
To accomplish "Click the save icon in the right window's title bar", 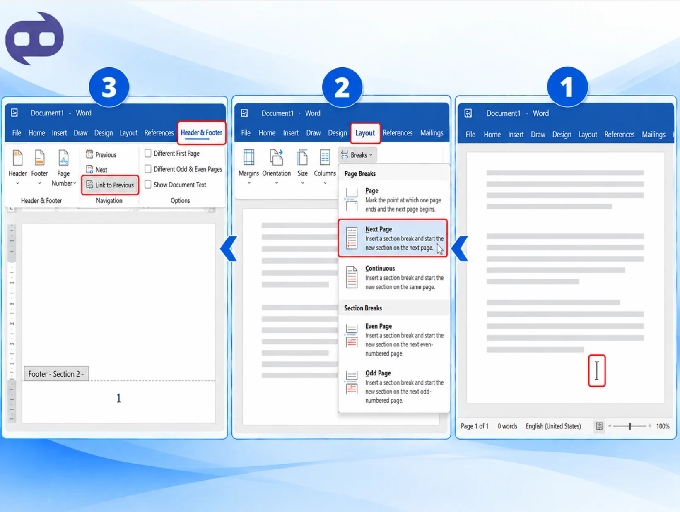I will click(x=468, y=113).
